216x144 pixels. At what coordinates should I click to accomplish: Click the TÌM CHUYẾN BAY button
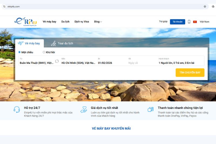coord(190,72)
